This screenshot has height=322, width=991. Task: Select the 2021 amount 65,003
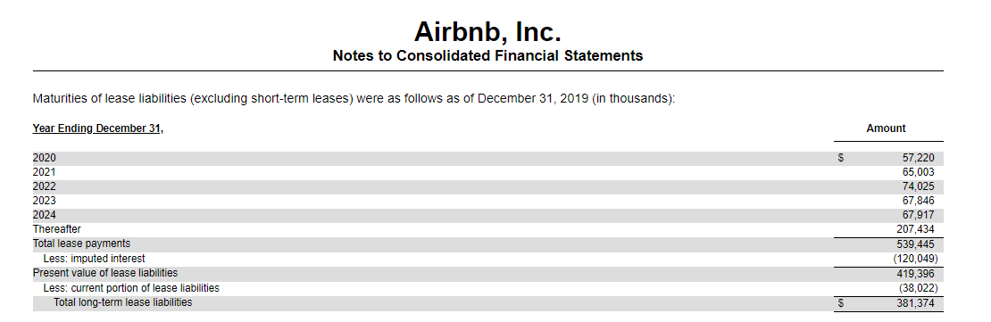(x=918, y=172)
